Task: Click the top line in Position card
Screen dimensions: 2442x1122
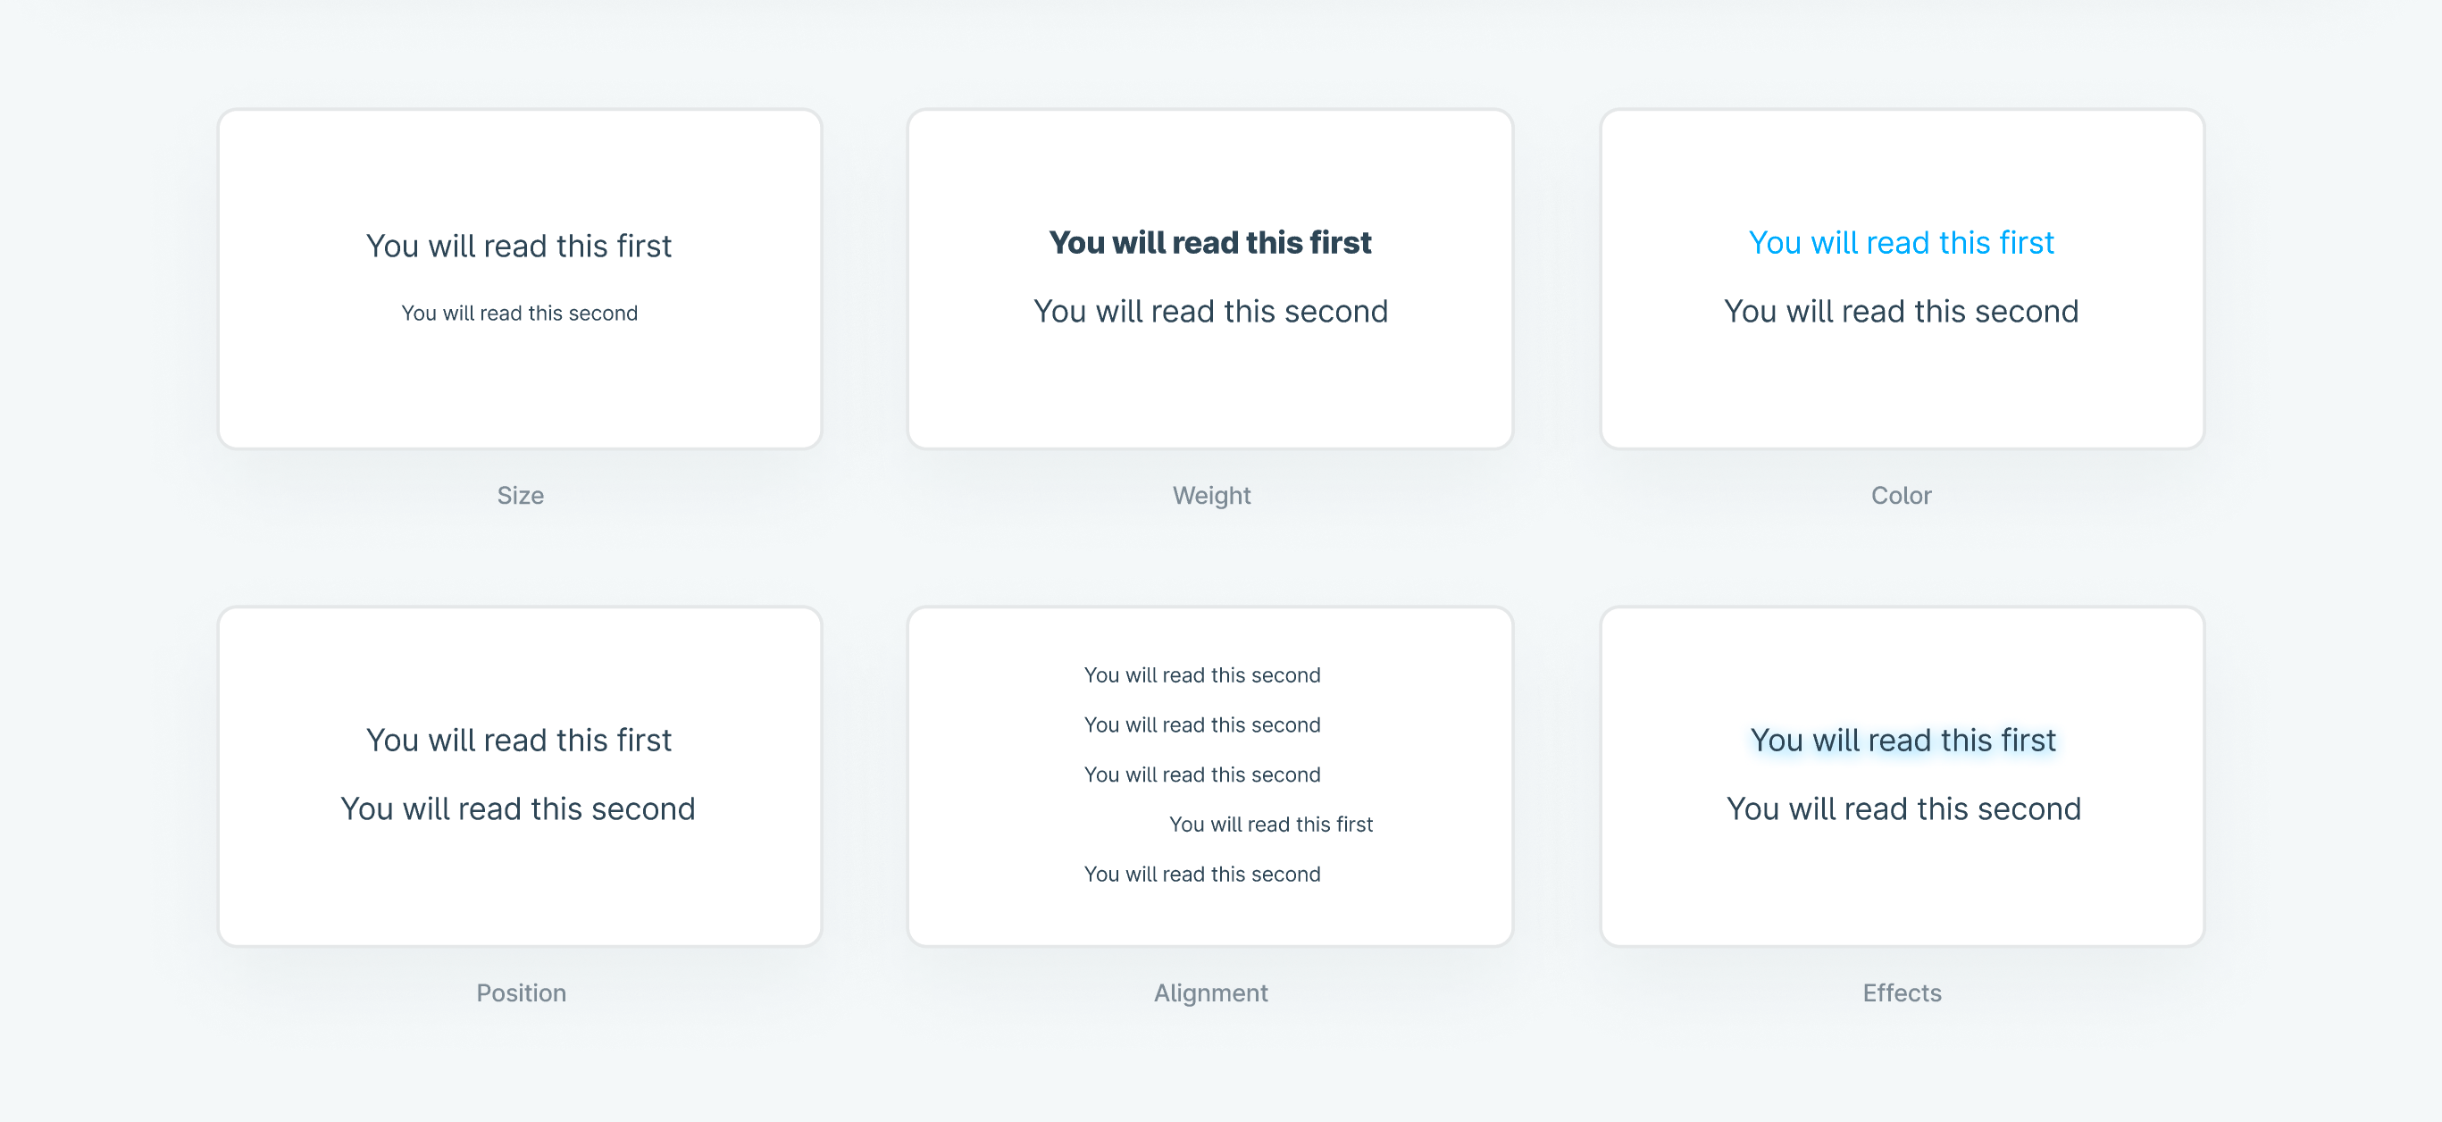Action: tap(519, 740)
